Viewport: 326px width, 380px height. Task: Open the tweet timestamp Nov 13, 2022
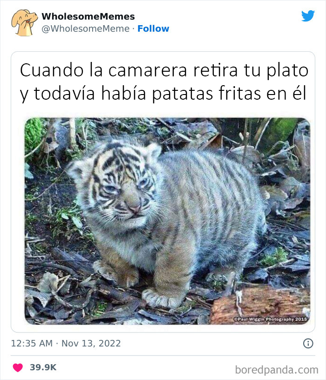point(91,343)
